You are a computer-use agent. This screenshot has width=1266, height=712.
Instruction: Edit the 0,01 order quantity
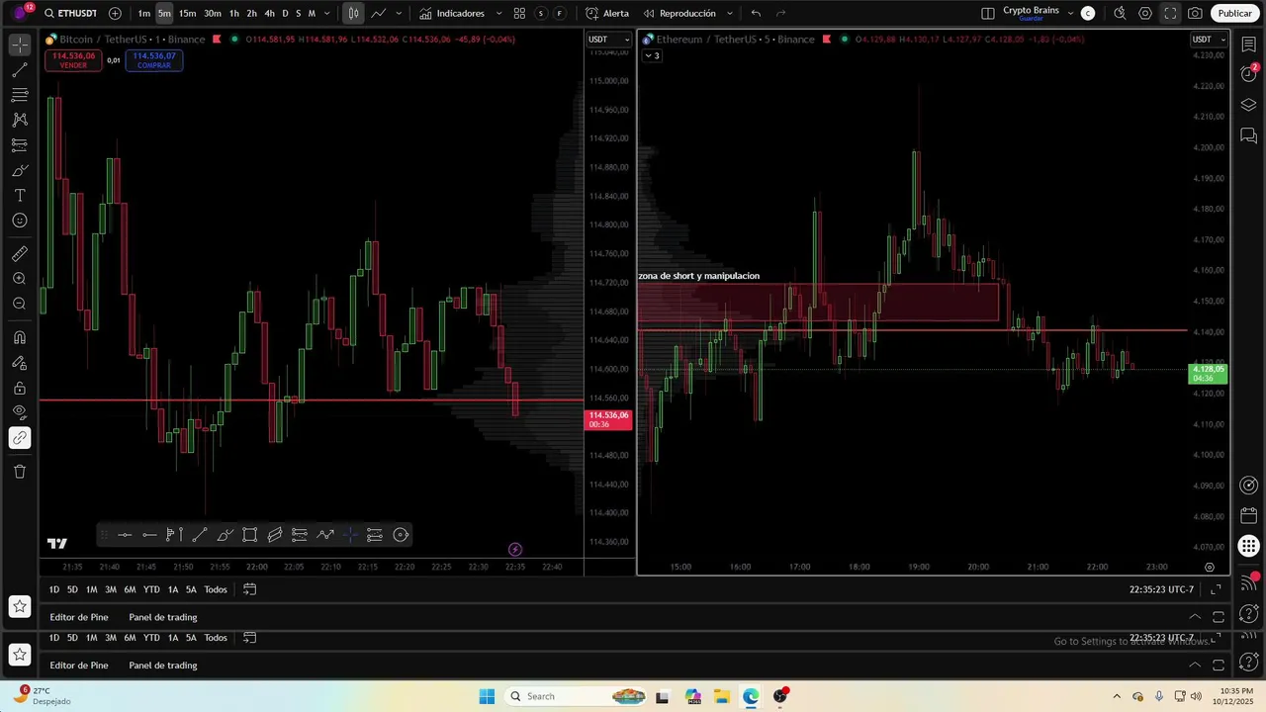[x=114, y=60]
